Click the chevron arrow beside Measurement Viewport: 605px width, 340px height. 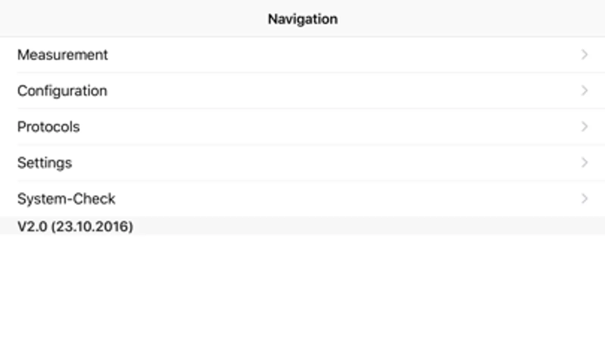(584, 55)
